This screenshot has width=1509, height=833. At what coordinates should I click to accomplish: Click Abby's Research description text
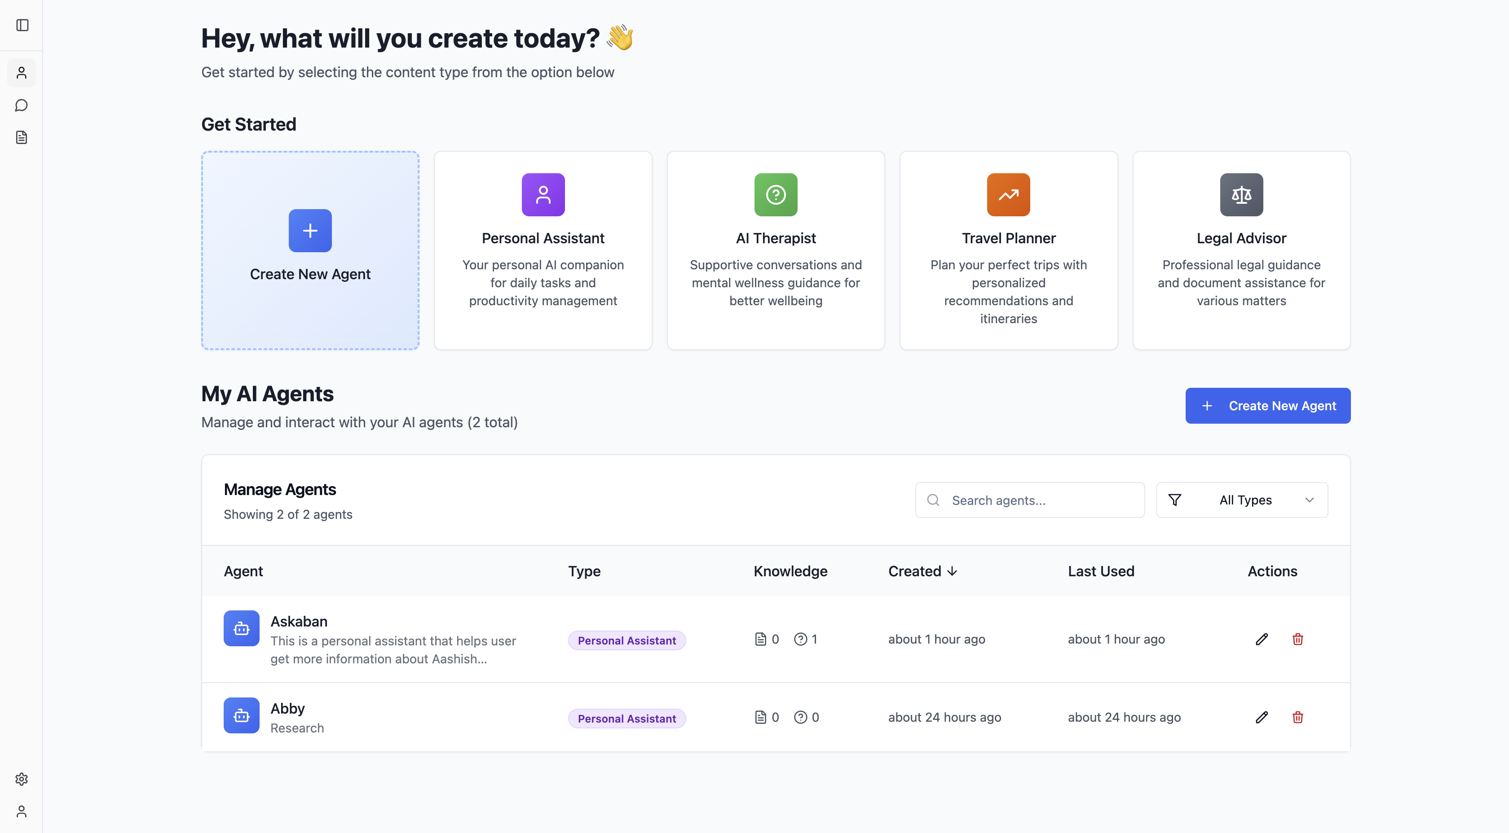297,728
